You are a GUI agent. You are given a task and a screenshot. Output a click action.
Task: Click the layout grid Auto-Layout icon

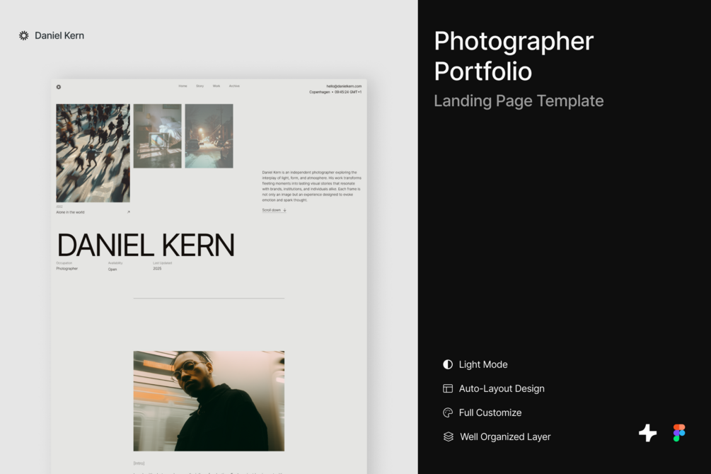(448, 388)
